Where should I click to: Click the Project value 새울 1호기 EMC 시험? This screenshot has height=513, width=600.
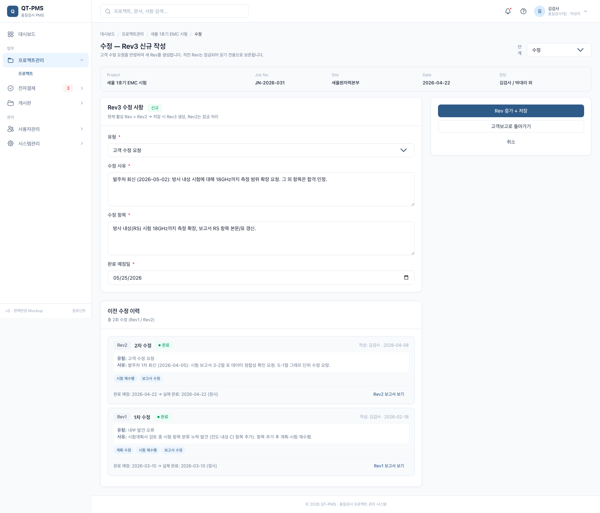[x=127, y=83]
